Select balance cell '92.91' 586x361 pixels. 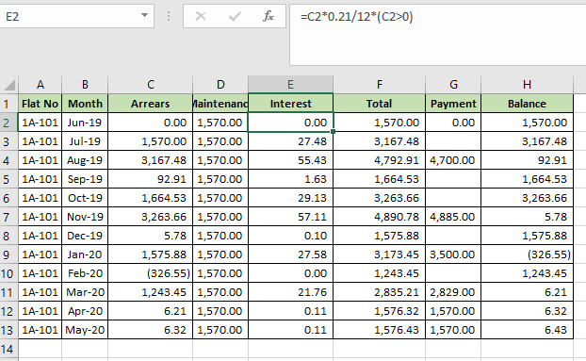(x=527, y=160)
